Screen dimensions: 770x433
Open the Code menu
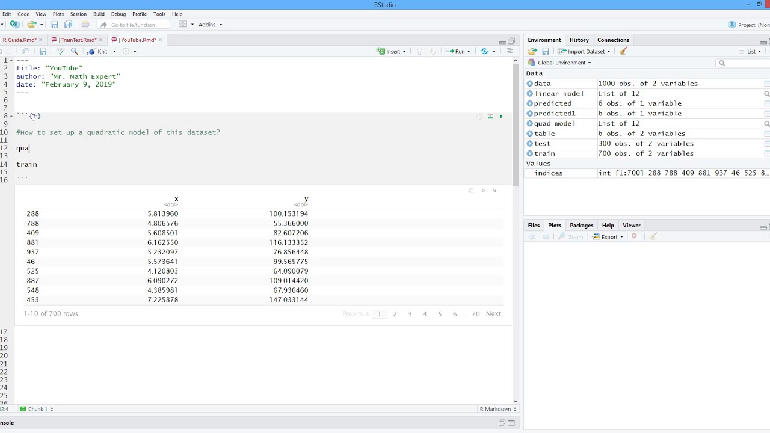pyautogui.click(x=23, y=14)
